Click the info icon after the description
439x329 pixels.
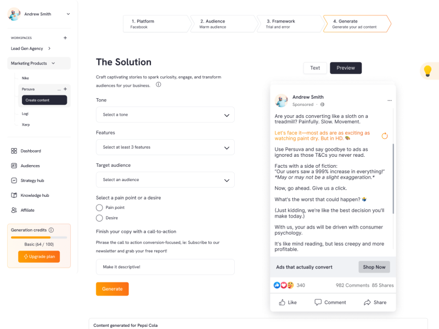pos(159,84)
